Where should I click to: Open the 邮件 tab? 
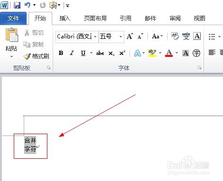click(x=150, y=18)
